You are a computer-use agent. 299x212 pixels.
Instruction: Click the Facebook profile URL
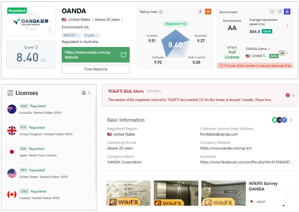[246, 162]
